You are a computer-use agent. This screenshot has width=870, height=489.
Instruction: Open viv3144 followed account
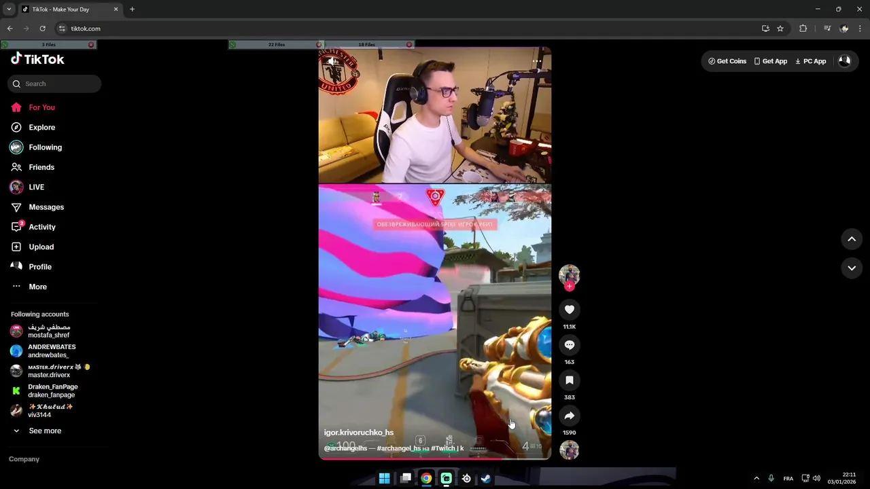click(x=49, y=410)
